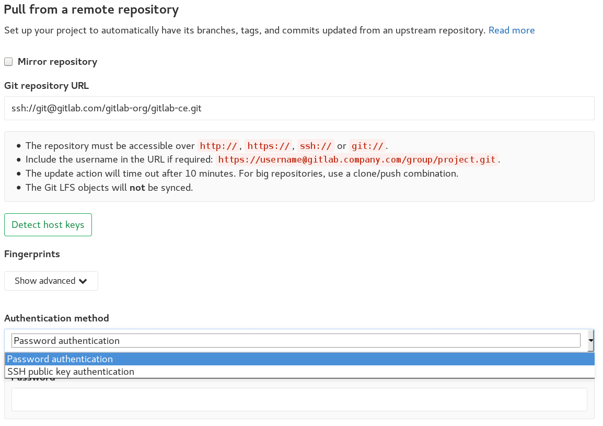
Task: Click the Show advanced chevron icon
Action: pyautogui.click(x=83, y=281)
